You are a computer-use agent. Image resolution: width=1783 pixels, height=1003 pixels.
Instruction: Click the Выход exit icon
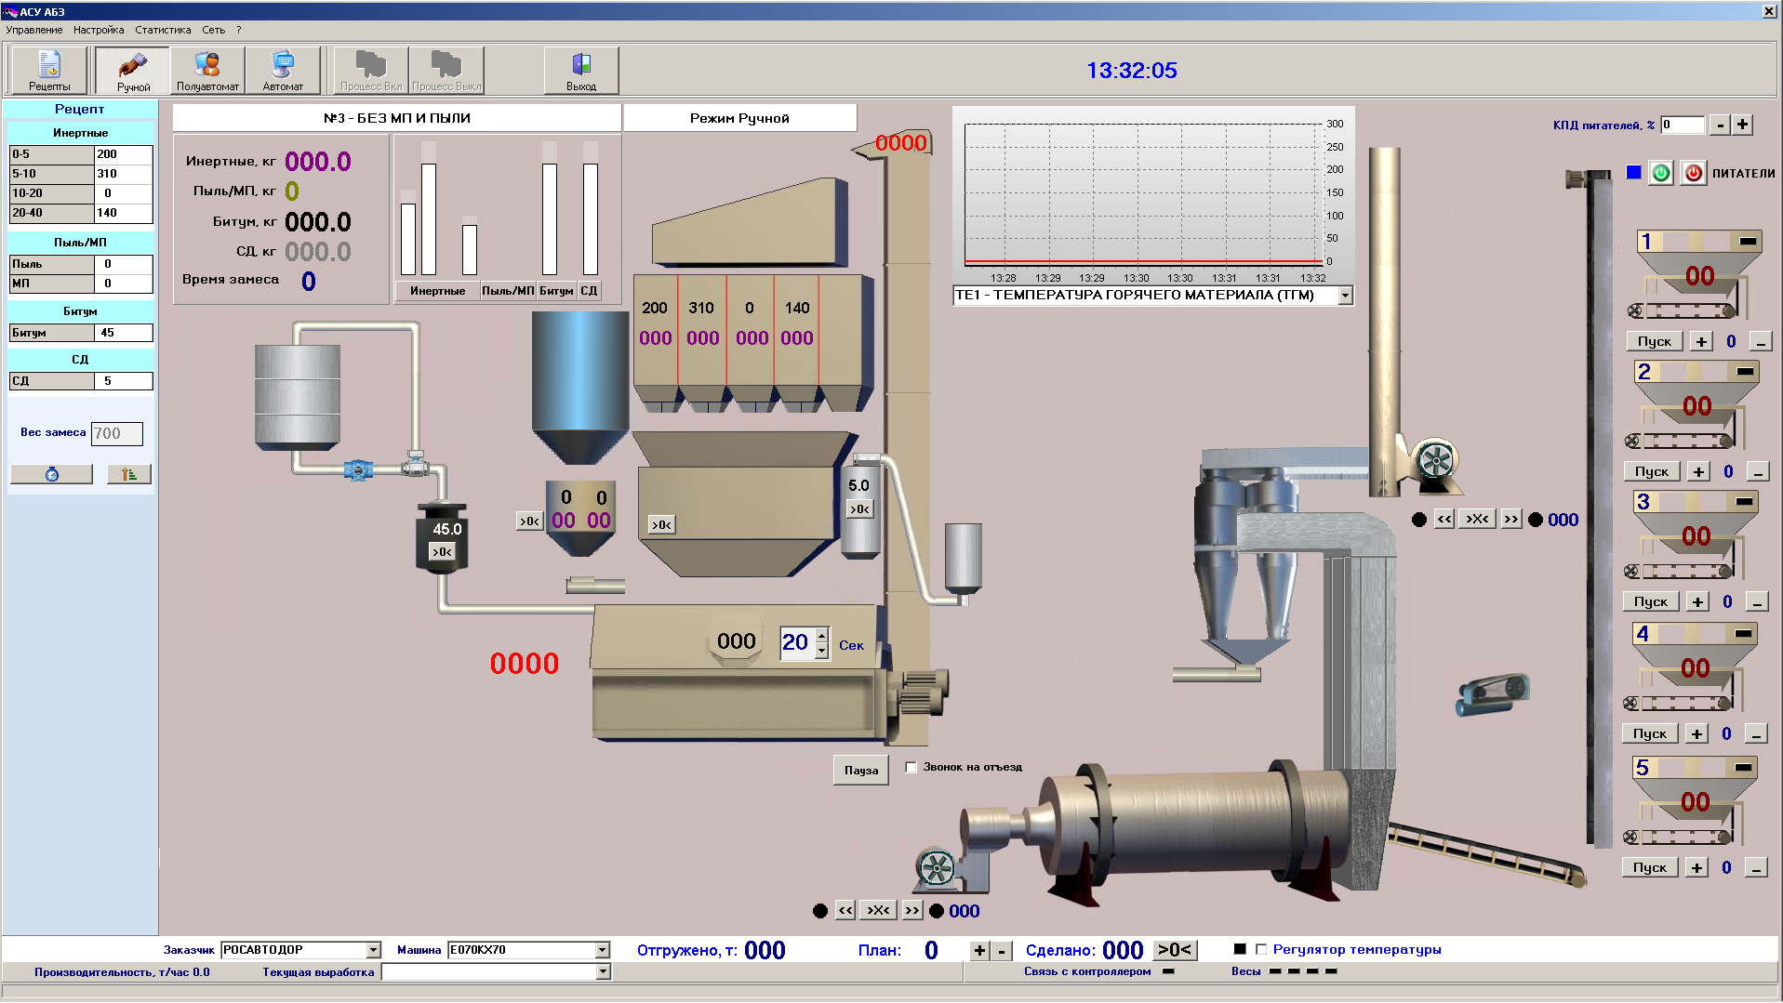click(x=581, y=71)
